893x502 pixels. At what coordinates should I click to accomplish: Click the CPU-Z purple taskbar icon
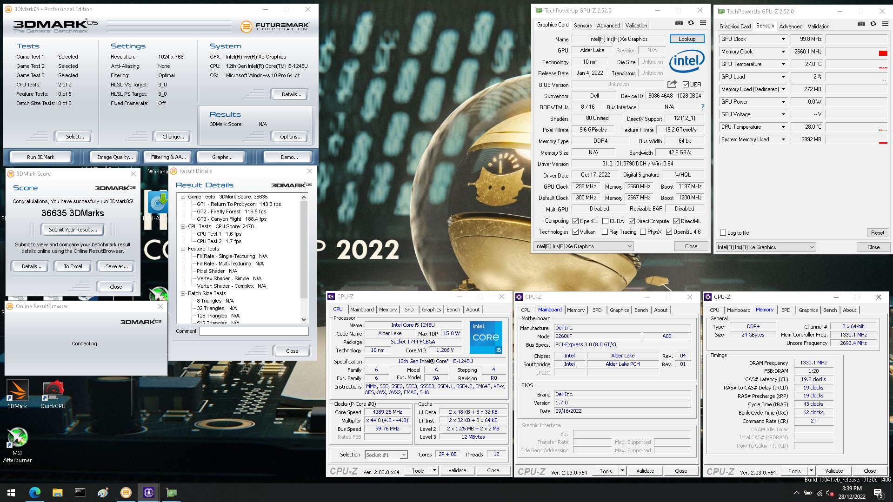[148, 493]
